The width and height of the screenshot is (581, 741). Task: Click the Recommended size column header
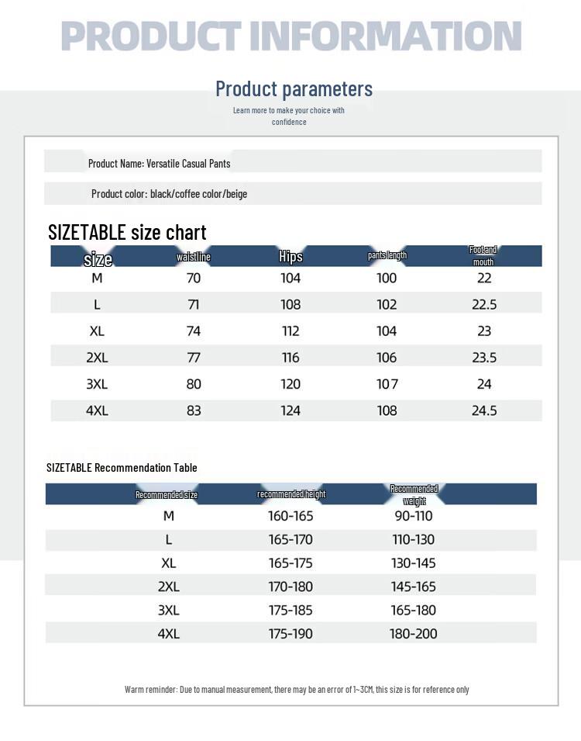point(167,494)
